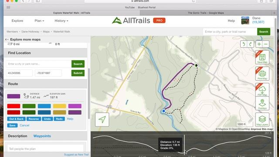Open the YouTube bookmark
279x157 pixels.
129,7
